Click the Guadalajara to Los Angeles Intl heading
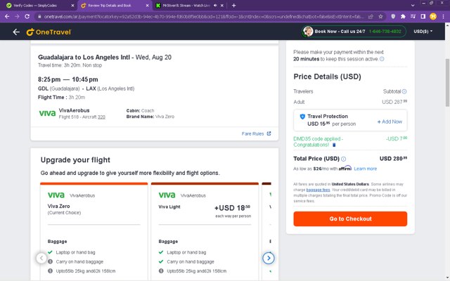The image size is (450, 281). (x=84, y=58)
